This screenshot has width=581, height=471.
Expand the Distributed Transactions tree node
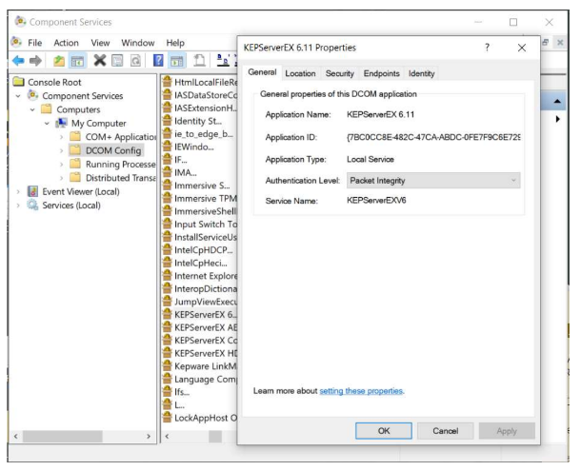tap(62, 178)
